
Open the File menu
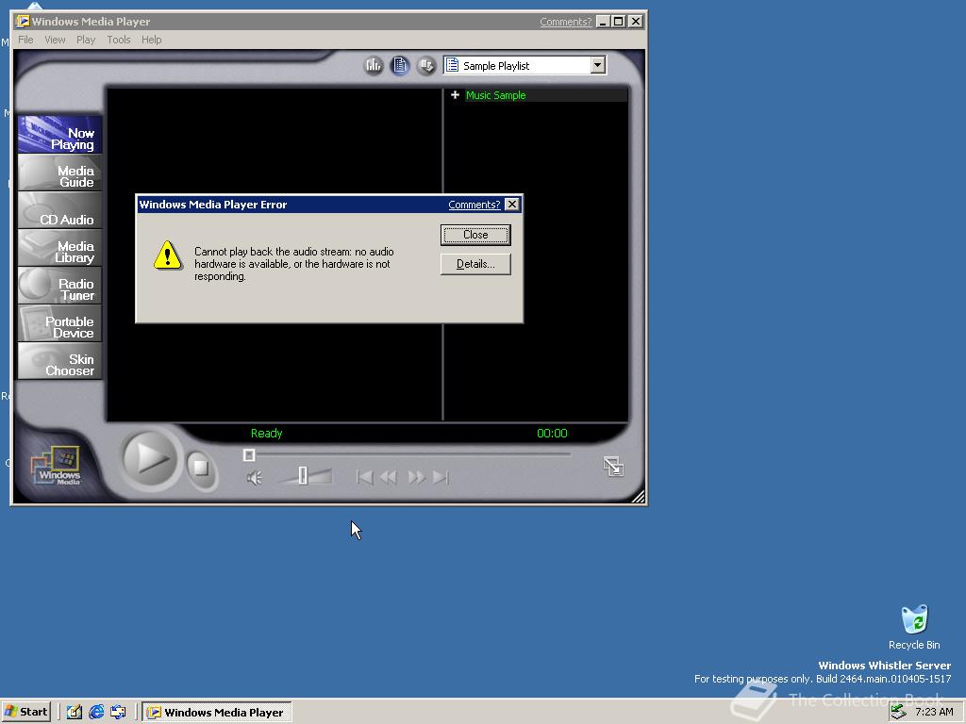click(x=25, y=40)
